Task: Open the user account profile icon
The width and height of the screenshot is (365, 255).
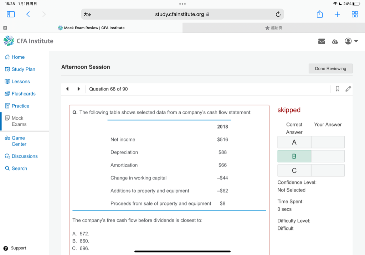Action: coord(348,41)
